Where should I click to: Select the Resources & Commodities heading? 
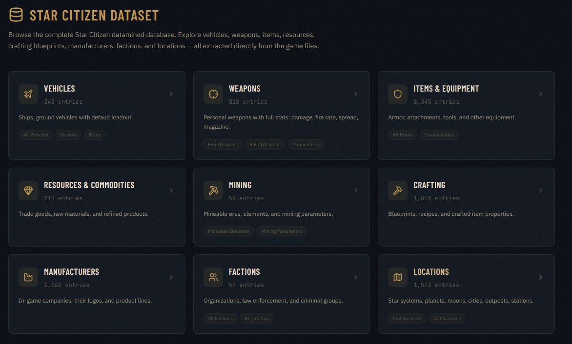click(x=89, y=185)
